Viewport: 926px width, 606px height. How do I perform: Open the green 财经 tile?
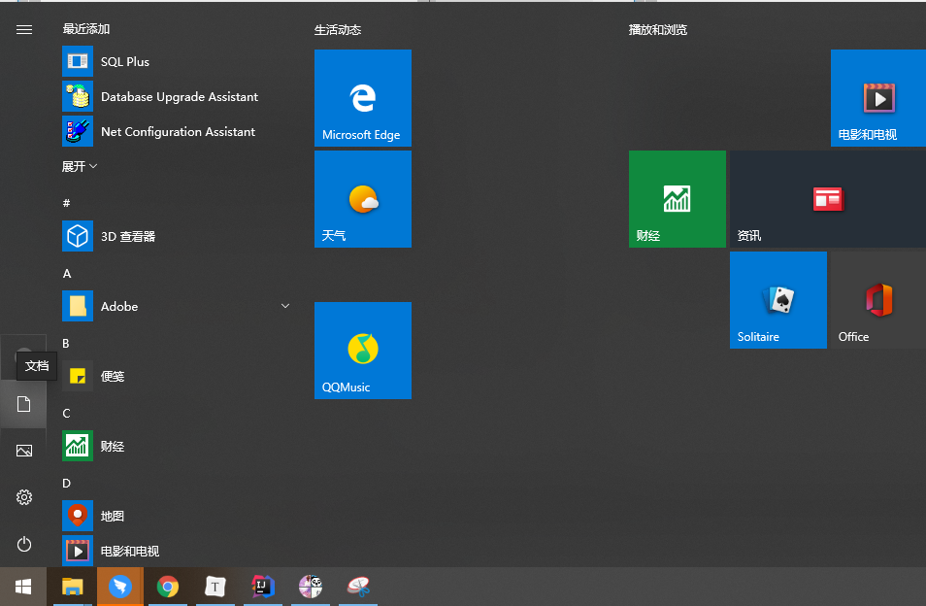[678, 199]
